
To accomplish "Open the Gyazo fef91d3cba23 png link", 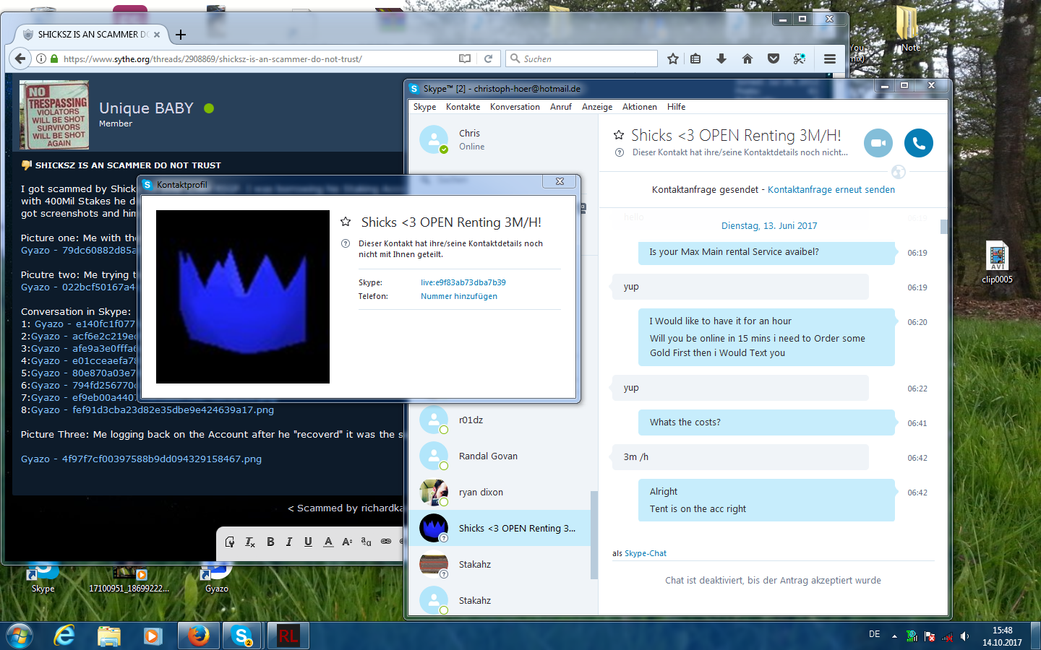I will tap(153, 409).
